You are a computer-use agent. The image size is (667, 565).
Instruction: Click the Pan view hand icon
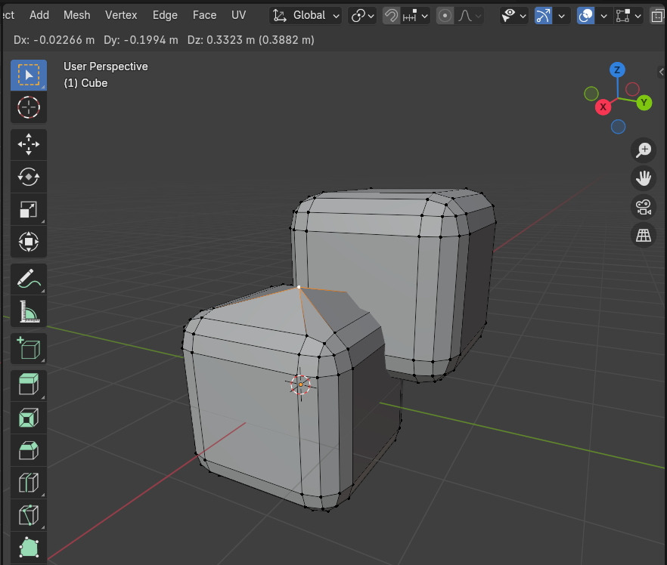click(643, 178)
